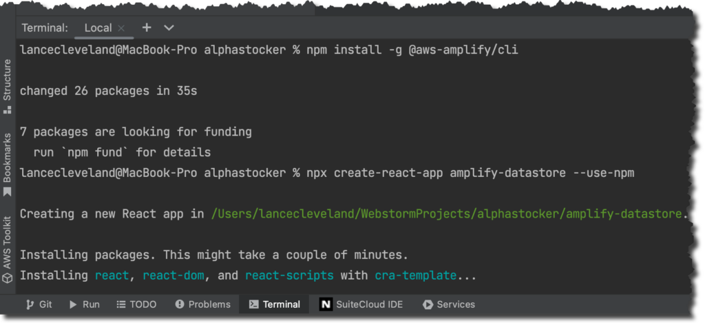The image size is (705, 323).
Task: Click the TODO list icon
Action: tap(121, 304)
